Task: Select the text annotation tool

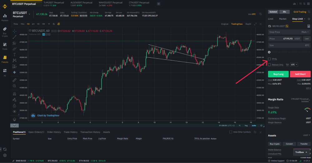Action: (x=15, y=55)
